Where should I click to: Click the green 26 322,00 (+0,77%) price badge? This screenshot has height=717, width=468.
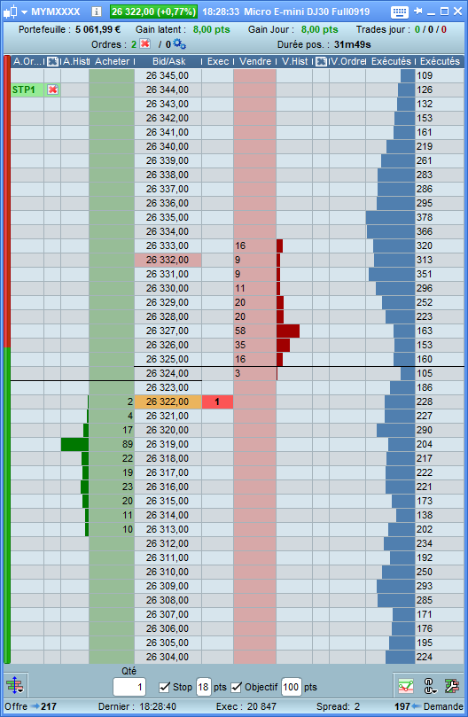(x=153, y=12)
